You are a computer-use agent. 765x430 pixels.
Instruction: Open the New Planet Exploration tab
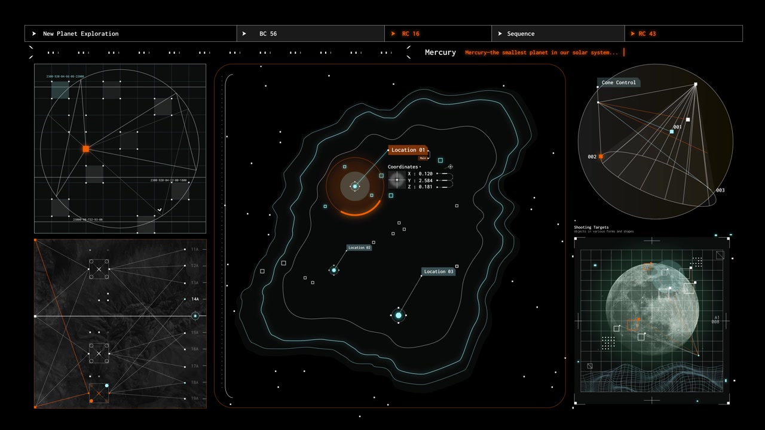click(x=131, y=33)
